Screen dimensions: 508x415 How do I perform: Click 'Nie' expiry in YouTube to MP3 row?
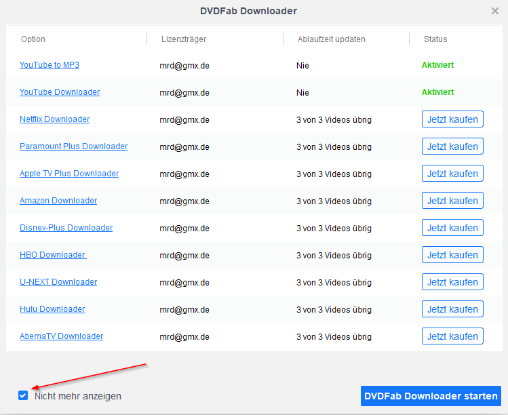[302, 66]
